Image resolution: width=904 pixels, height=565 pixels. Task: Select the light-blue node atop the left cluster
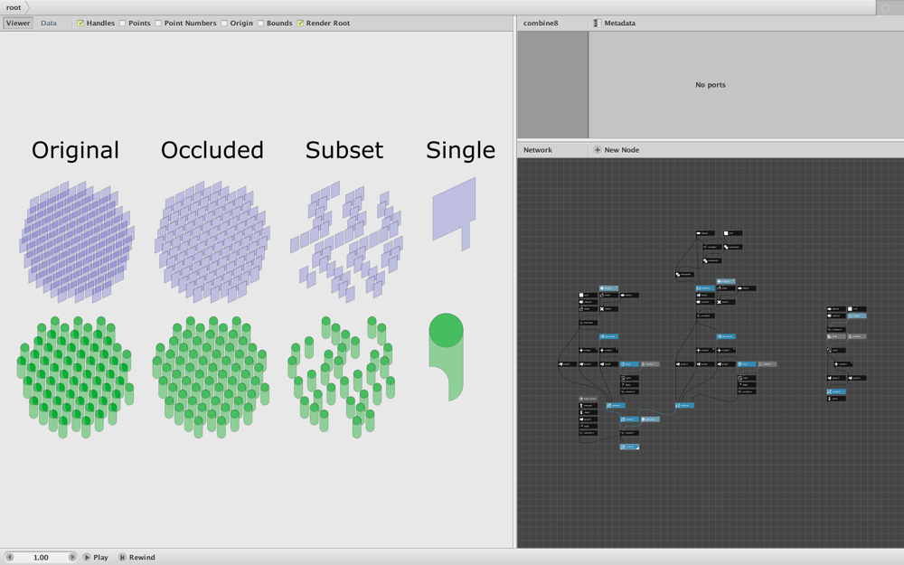point(608,288)
